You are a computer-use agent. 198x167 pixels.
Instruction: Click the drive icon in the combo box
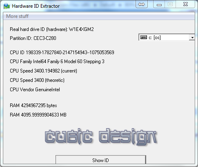pyautogui.click(x=144, y=37)
